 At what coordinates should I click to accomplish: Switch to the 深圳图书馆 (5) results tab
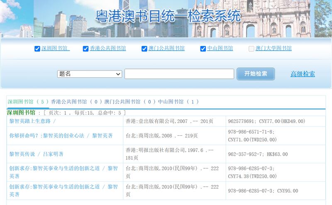click(x=28, y=101)
